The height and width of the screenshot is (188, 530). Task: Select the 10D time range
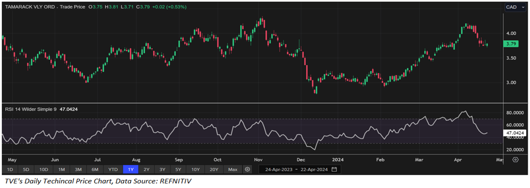(x=44, y=169)
